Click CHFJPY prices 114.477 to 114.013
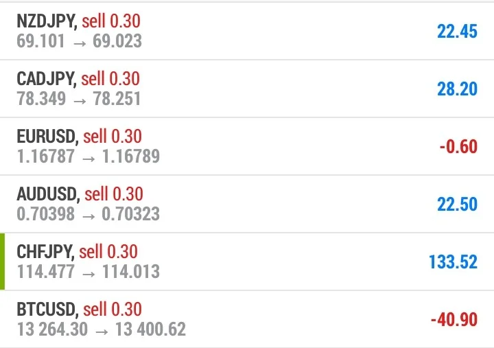The width and height of the screenshot is (494, 348). pyautogui.click(x=89, y=272)
